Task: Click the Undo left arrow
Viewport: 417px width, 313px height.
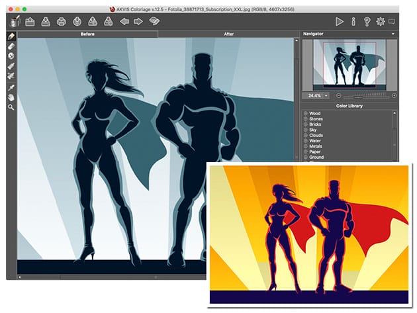Action: [124, 21]
